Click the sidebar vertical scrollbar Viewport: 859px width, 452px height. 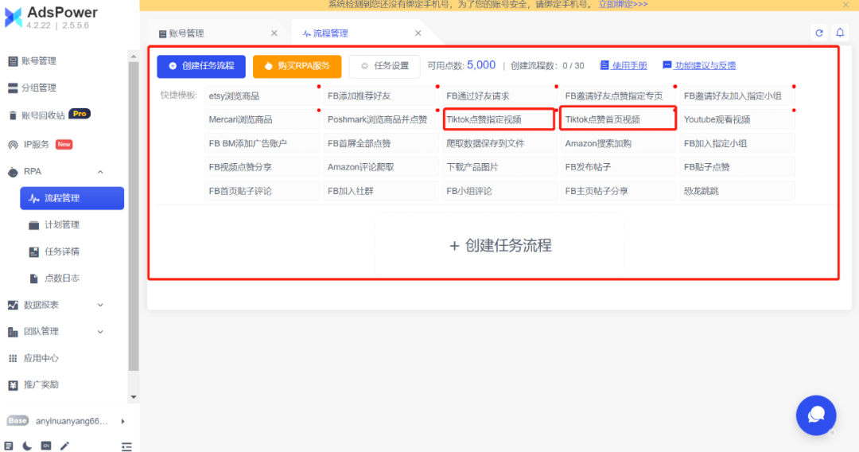point(133,216)
